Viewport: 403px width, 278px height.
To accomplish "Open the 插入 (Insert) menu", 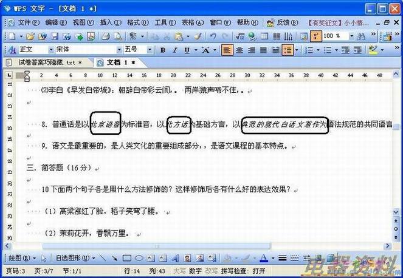I will 110,22.
